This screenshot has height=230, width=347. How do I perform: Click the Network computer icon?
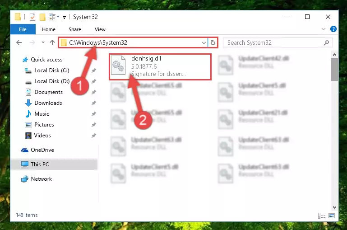[x=25, y=179]
